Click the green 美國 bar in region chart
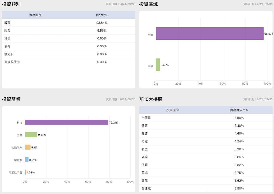This screenshot has height=194, width=274. click(158, 65)
